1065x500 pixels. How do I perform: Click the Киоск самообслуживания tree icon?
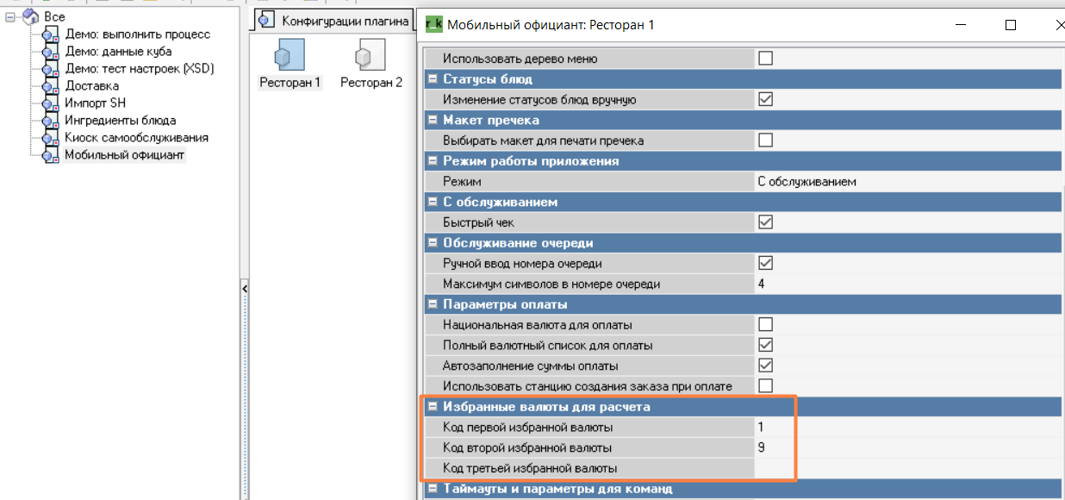tap(50, 138)
